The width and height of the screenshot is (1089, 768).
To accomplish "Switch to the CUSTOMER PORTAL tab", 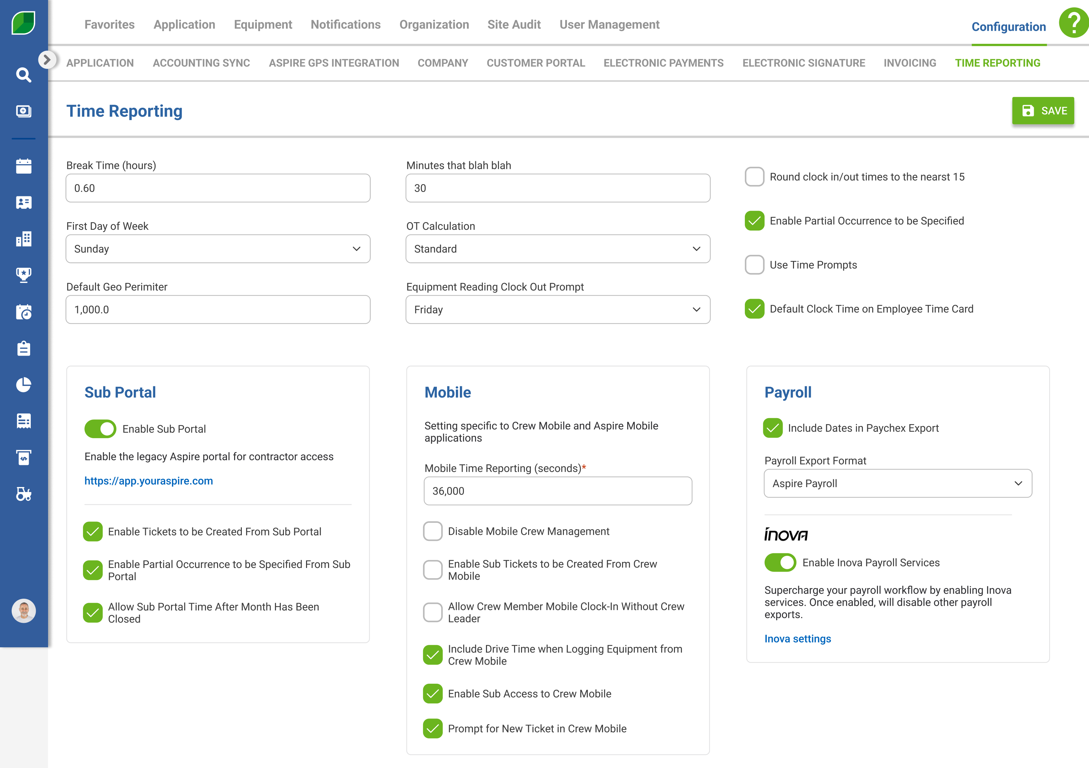I will point(536,63).
